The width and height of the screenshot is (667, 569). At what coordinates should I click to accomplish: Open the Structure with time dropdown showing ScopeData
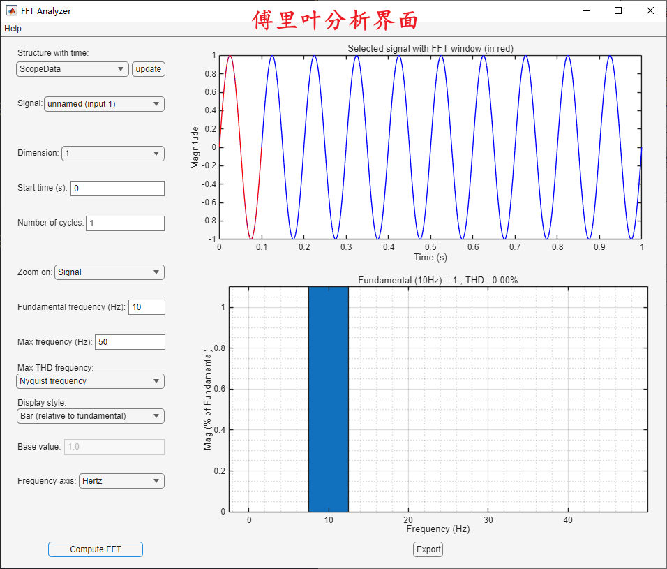(72, 69)
